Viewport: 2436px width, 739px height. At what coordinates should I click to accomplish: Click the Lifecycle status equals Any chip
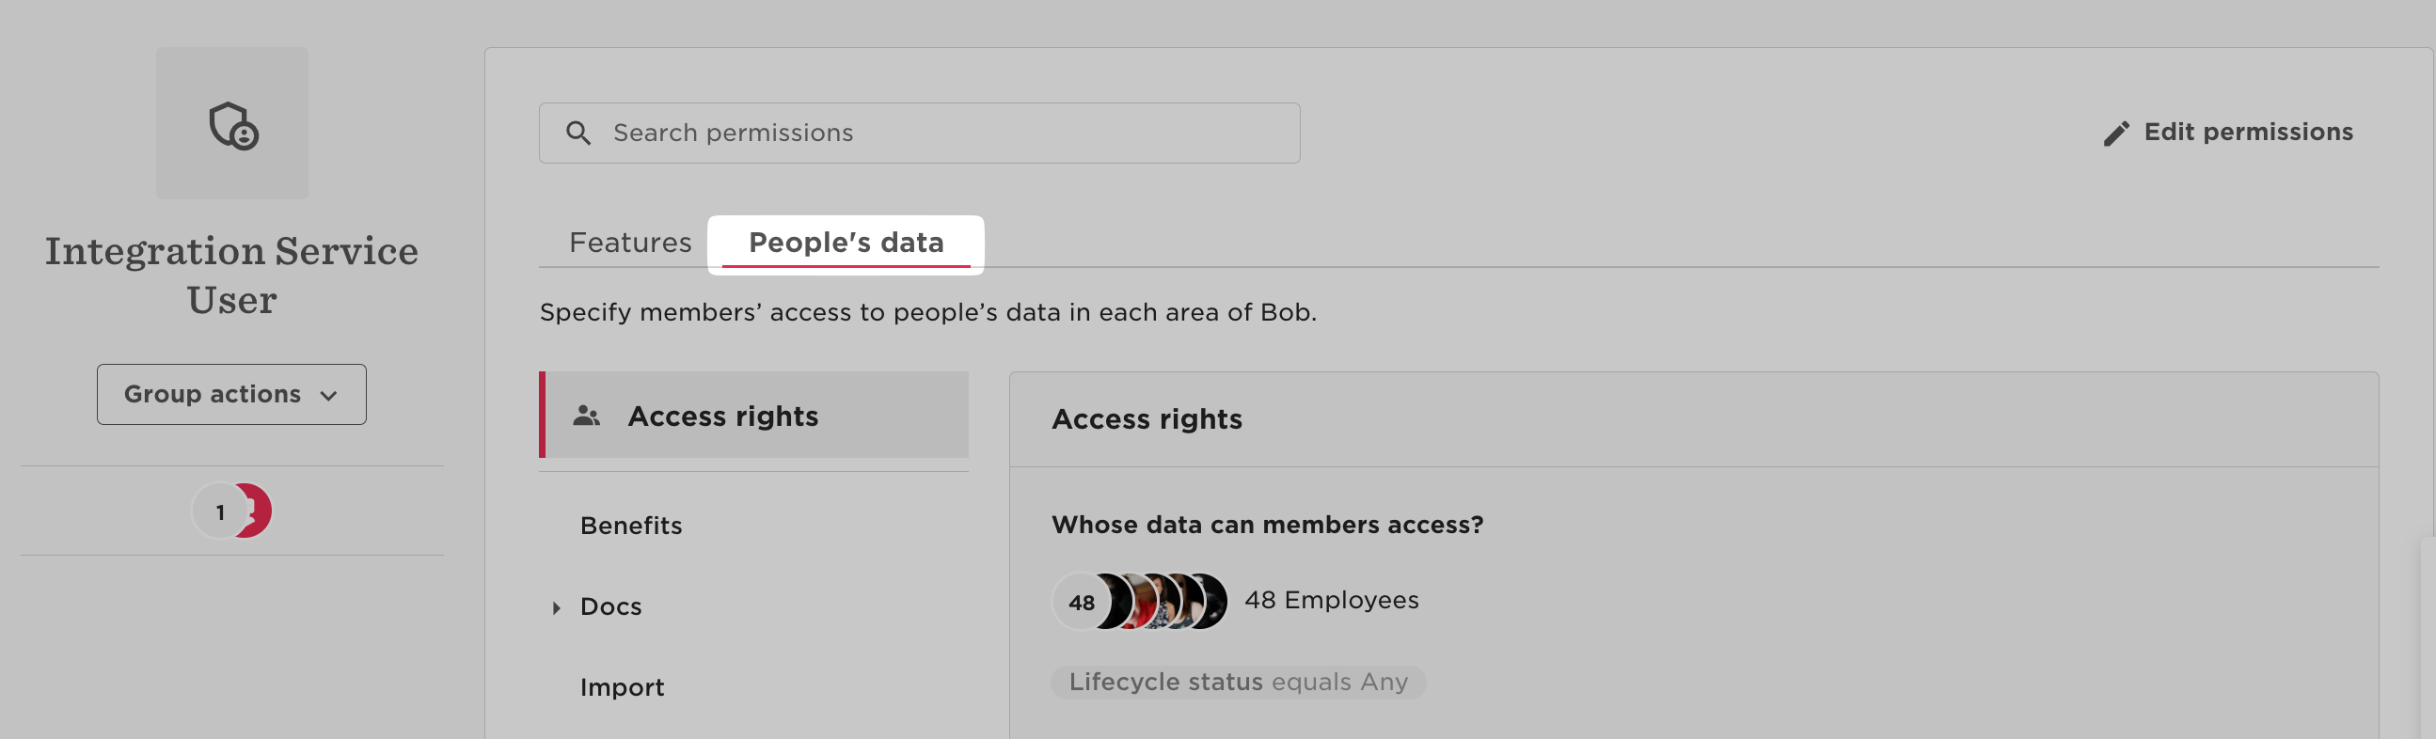pyautogui.click(x=1238, y=682)
